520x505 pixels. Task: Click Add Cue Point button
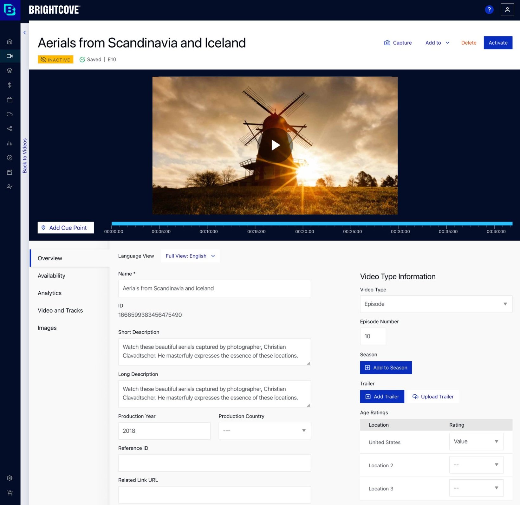(x=66, y=228)
